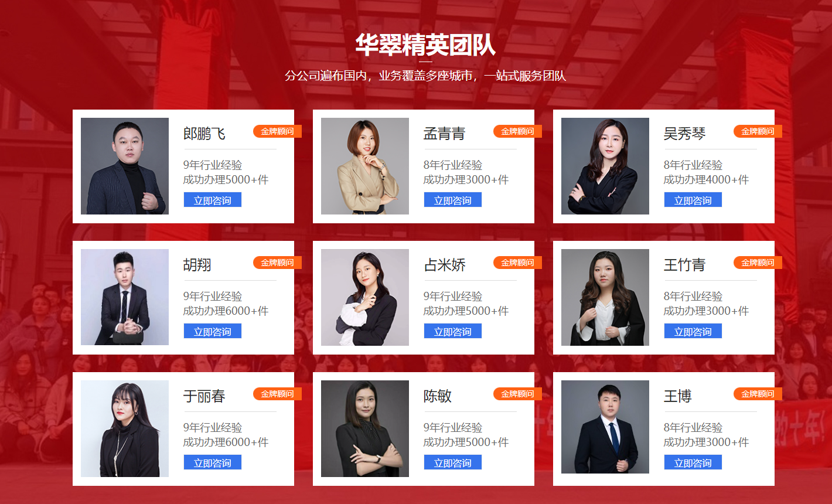
Task: Select 吴秀琴's portrait thumbnail
Action: coord(605,166)
